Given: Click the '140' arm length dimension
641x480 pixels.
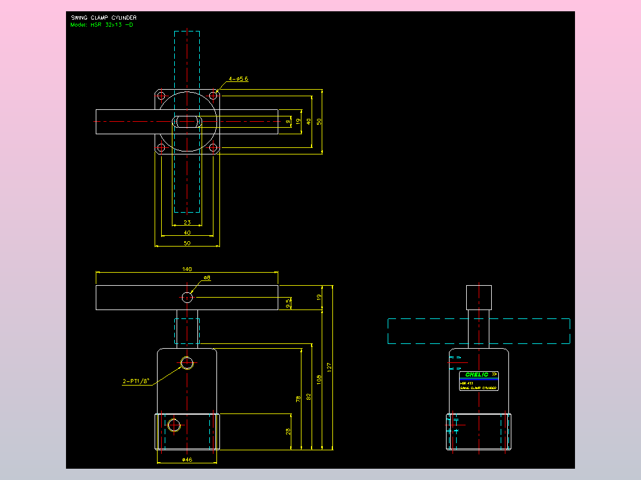Looking at the screenshot, I should pyautogui.click(x=187, y=269).
